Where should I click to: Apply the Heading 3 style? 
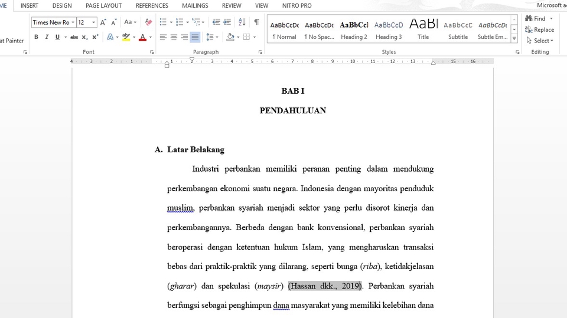(x=389, y=29)
